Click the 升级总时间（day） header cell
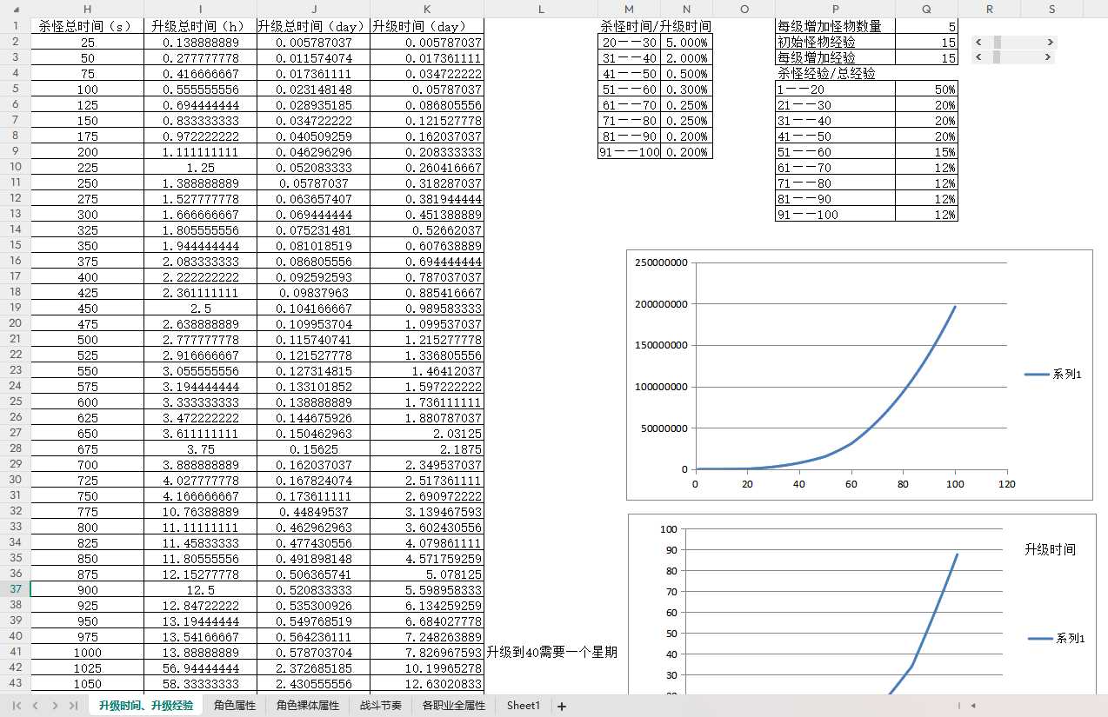 [313, 26]
